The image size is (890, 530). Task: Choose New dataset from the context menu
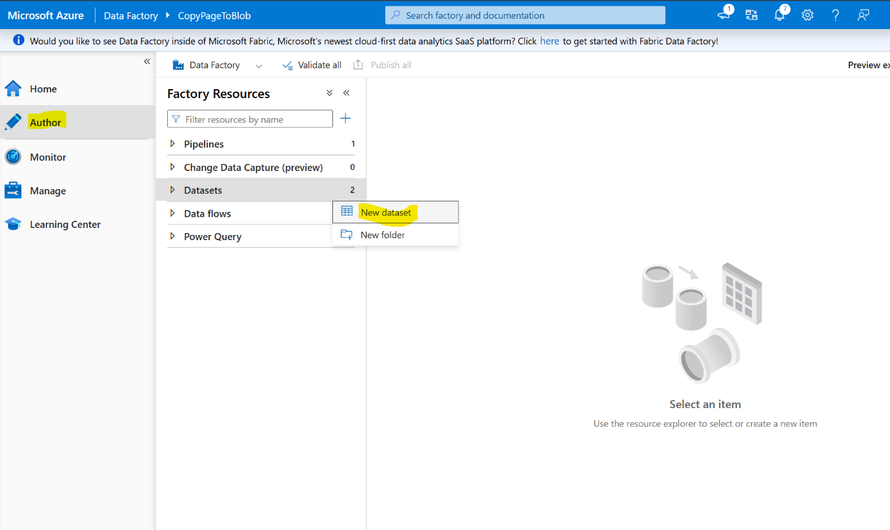click(385, 212)
